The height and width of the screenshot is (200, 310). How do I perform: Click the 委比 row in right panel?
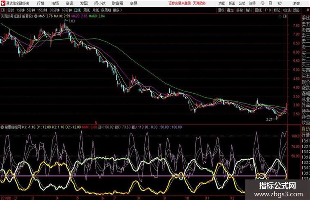306,18
